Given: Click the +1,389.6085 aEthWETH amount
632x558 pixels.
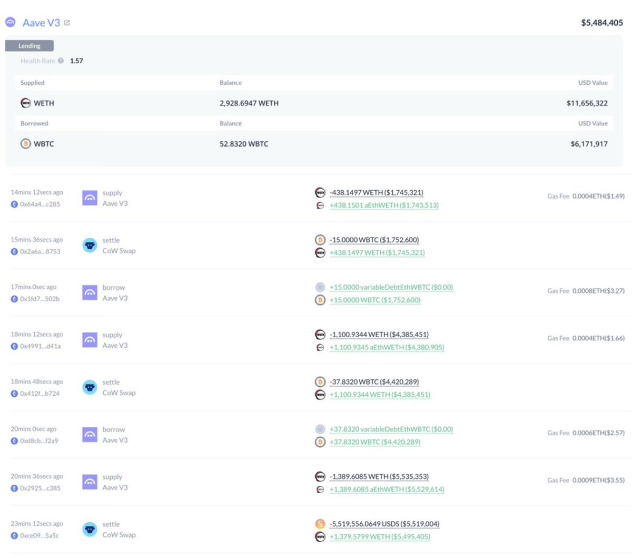Looking at the screenshot, I should click(387, 489).
